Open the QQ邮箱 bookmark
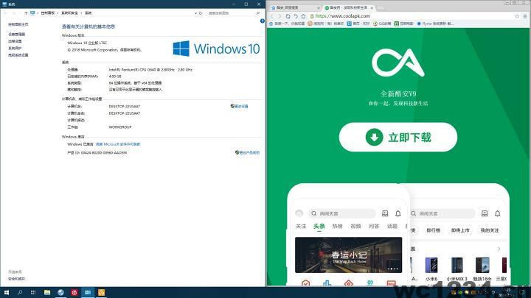Screen dimensions: 531x298 [x=382, y=24]
